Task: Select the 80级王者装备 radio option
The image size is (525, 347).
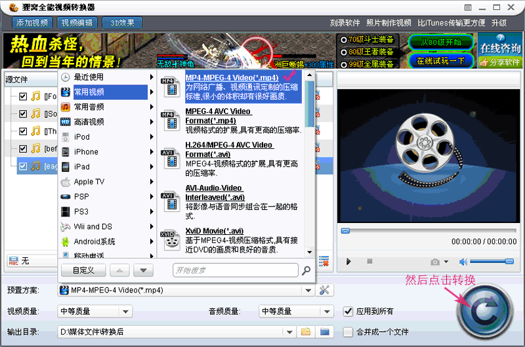Action: (343, 52)
